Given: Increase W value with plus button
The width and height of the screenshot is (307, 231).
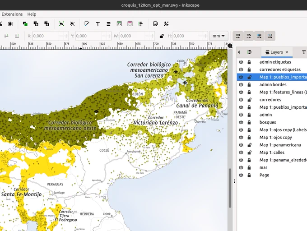Looking at the screenshot, I should click(152, 36).
